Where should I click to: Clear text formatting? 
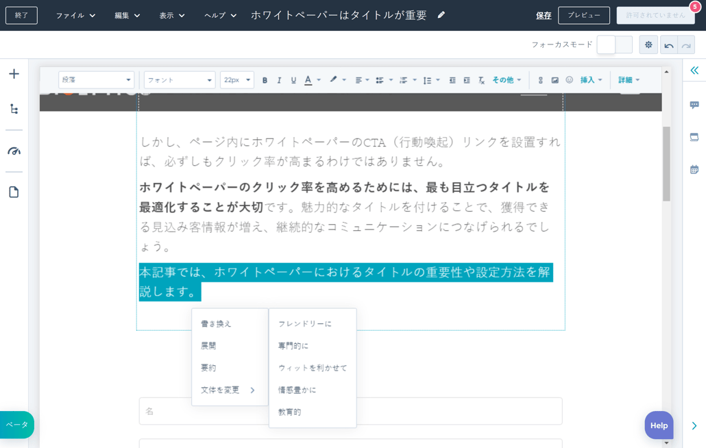(481, 80)
